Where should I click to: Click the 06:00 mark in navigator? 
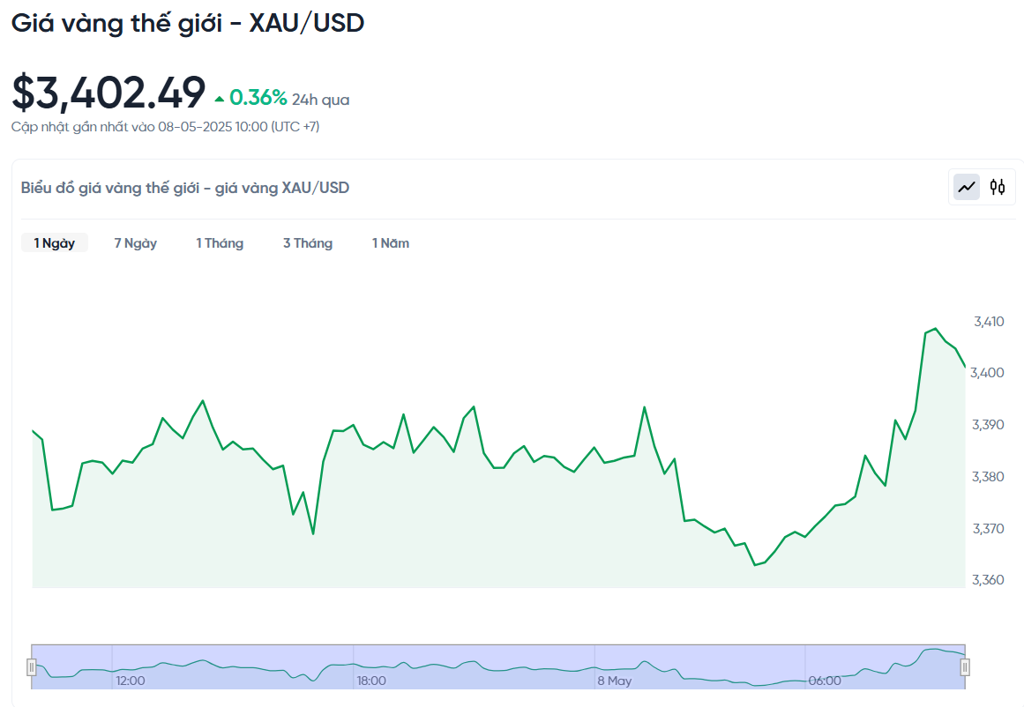point(825,681)
